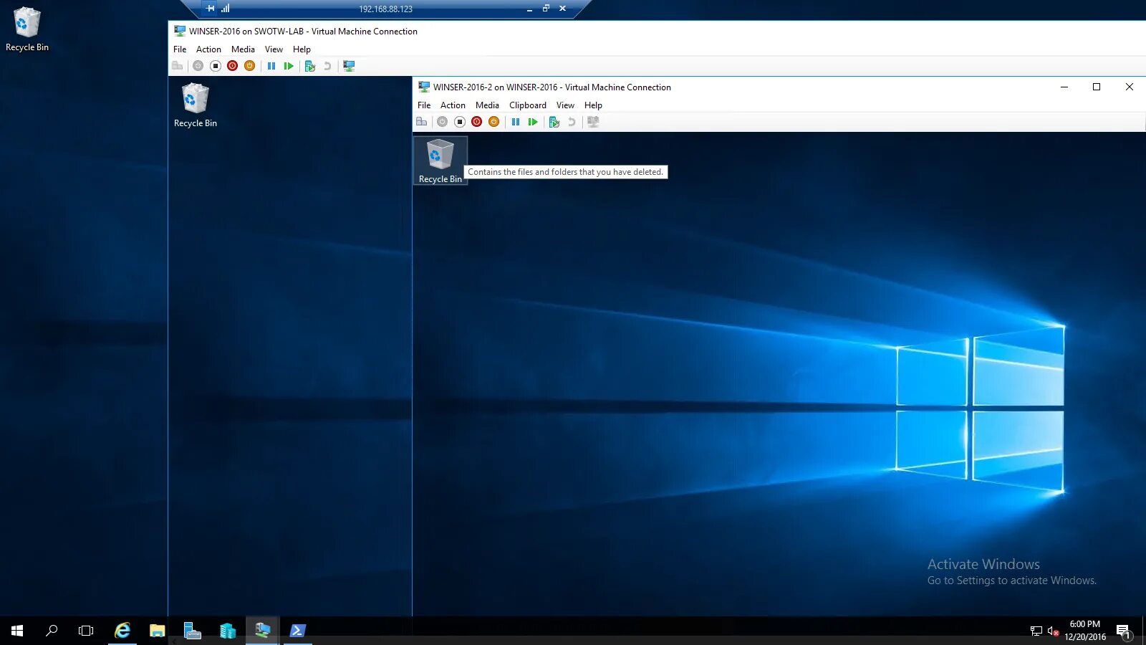Click the grey Start icon in WINSER-2016-2 toolbar

442,122
